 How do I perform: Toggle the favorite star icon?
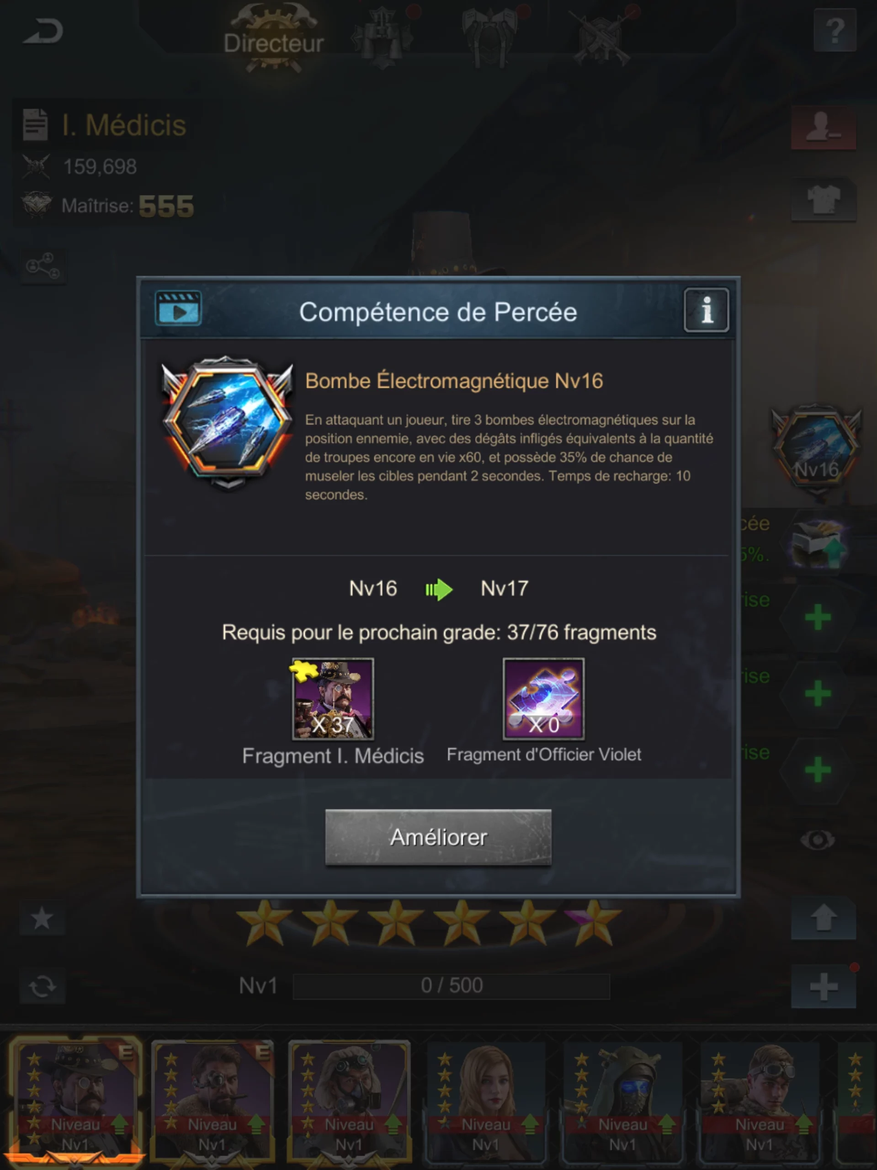42,919
